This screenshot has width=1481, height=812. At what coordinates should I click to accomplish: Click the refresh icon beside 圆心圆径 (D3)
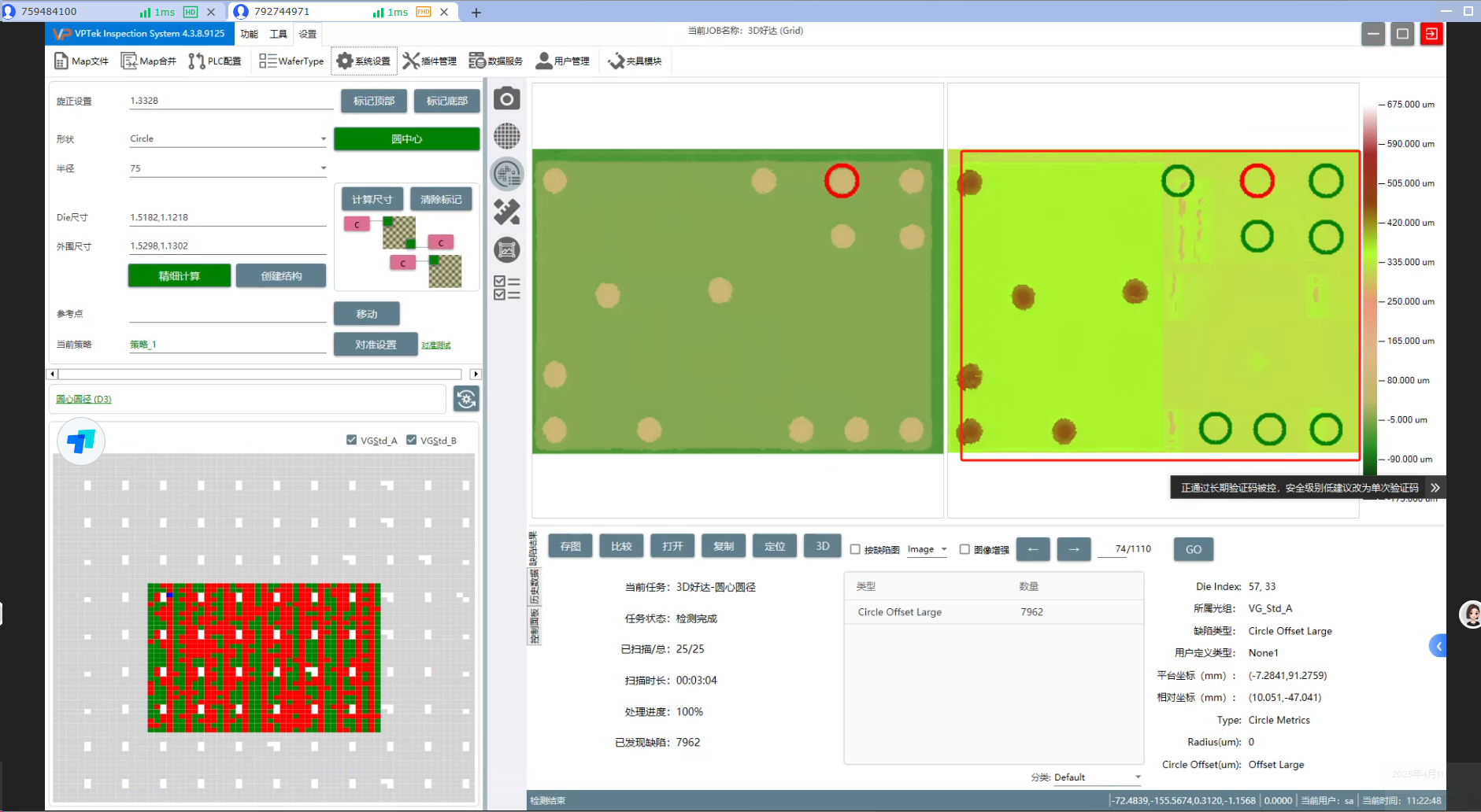coord(466,399)
